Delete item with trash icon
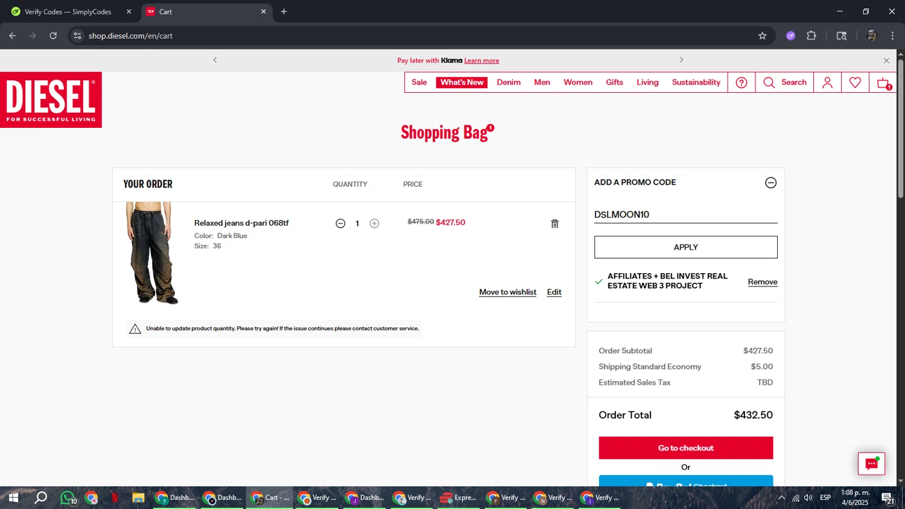This screenshot has width=905, height=509. pyautogui.click(x=554, y=224)
